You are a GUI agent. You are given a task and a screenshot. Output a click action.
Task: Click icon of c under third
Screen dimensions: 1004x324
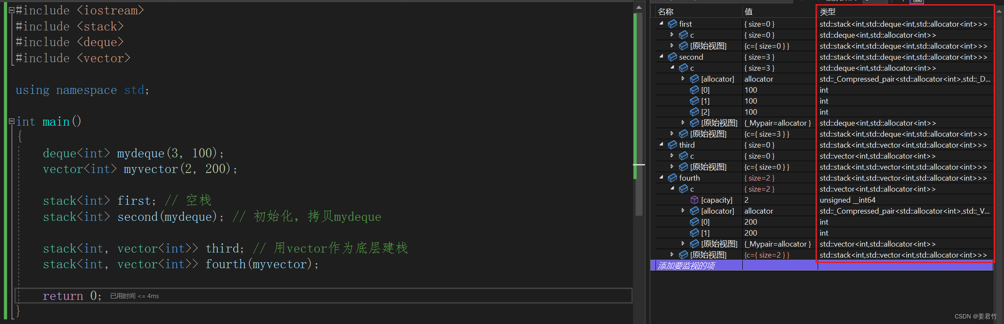pyautogui.click(x=683, y=156)
